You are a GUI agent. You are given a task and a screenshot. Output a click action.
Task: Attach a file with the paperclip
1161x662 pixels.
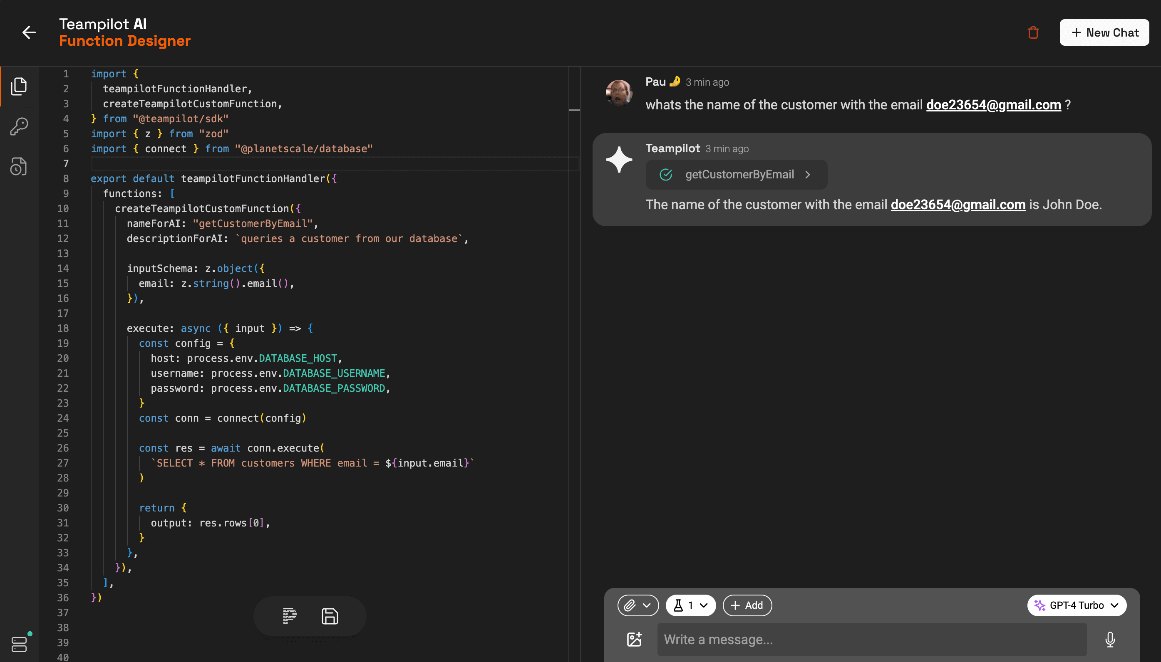click(x=630, y=605)
